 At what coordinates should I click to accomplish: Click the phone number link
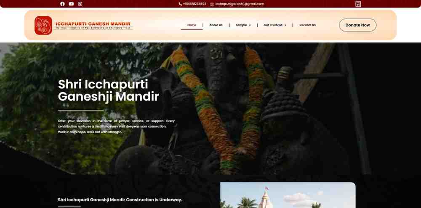195,4
